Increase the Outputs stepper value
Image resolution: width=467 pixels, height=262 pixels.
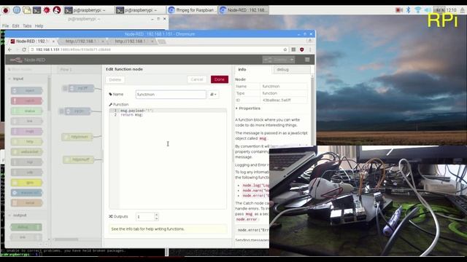(x=156, y=214)
